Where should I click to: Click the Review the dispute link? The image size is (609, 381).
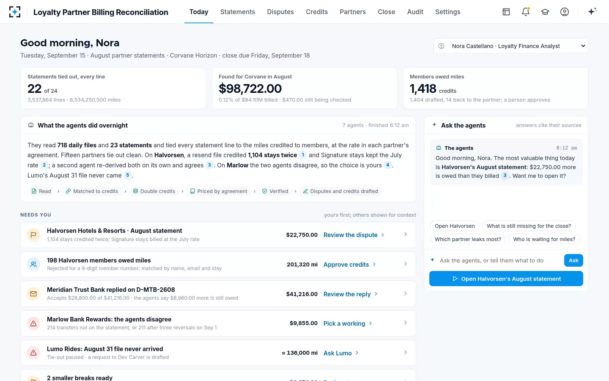click(x=354, y=235)
